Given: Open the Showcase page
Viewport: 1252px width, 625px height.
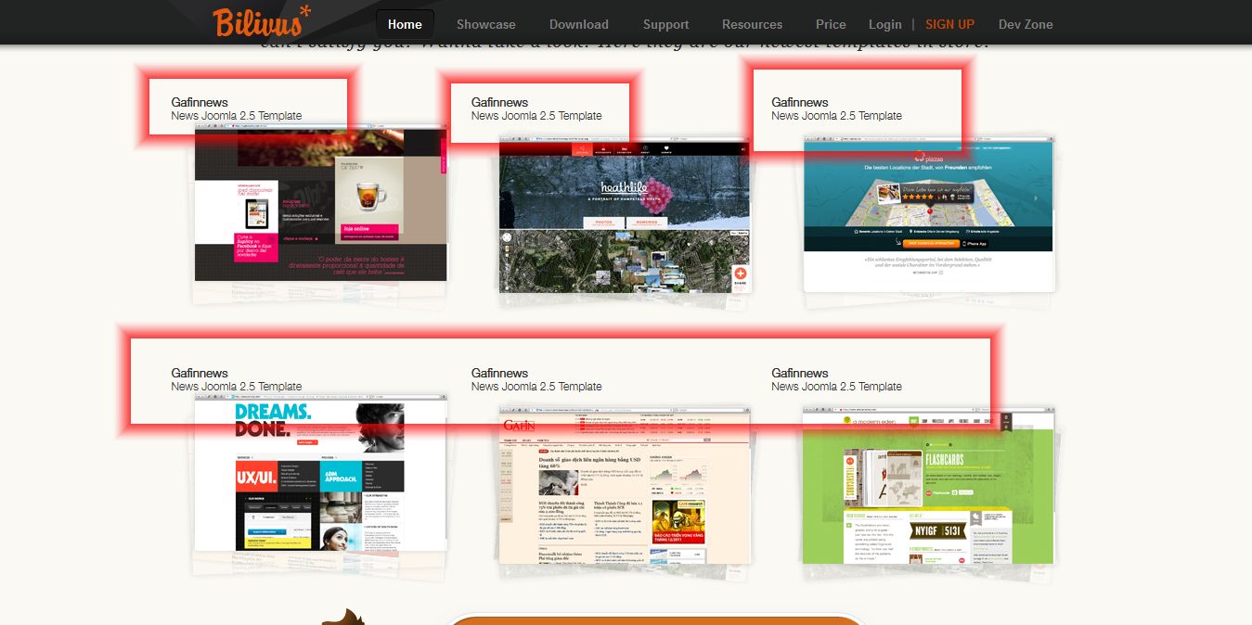Looking at the screenshot, I should pos(486,24).
